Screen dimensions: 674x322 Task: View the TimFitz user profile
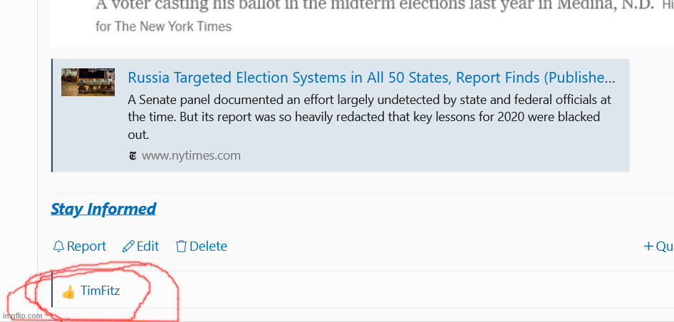pyautogui.click(x=100, y=291)
